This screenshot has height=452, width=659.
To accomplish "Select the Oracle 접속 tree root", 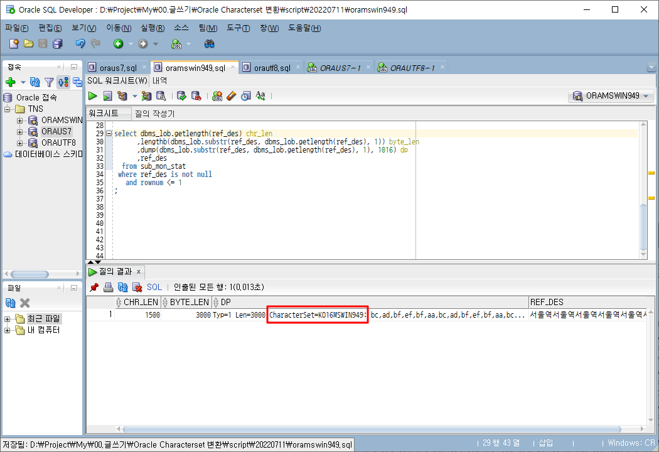I will (31, 97).
